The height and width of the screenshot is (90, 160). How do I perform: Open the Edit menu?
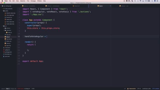pyautogui.click(x=13, y=1)
